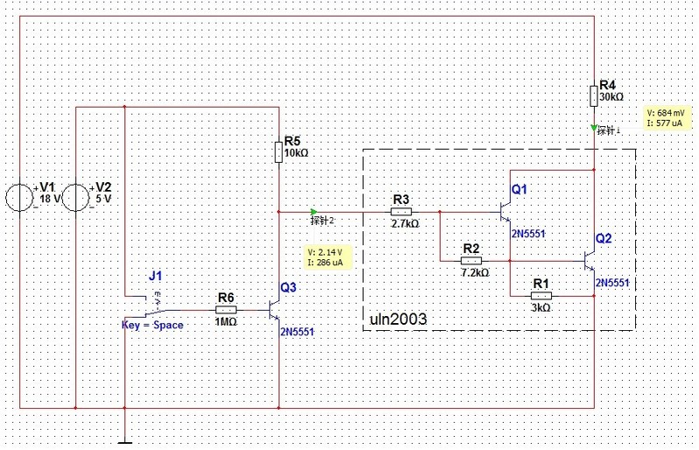The width and height of the screenshot is (699, 450).
Task: Click the 2N5551 label under Q3
Action: pos(297,332)
